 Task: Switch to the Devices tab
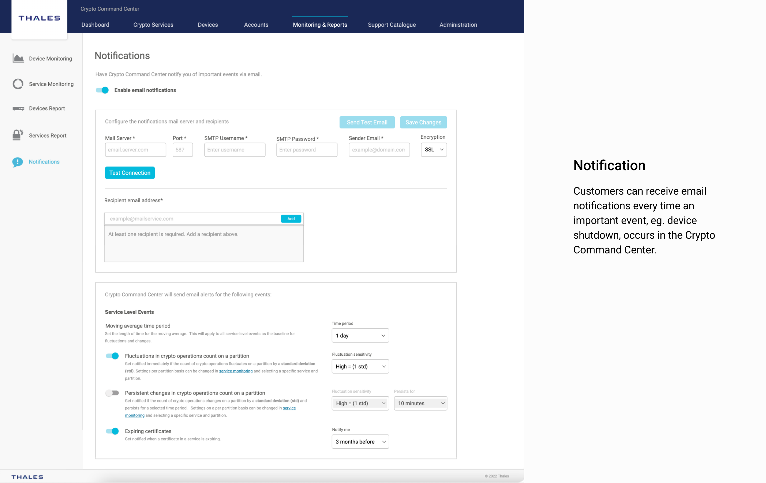(208, 25)
